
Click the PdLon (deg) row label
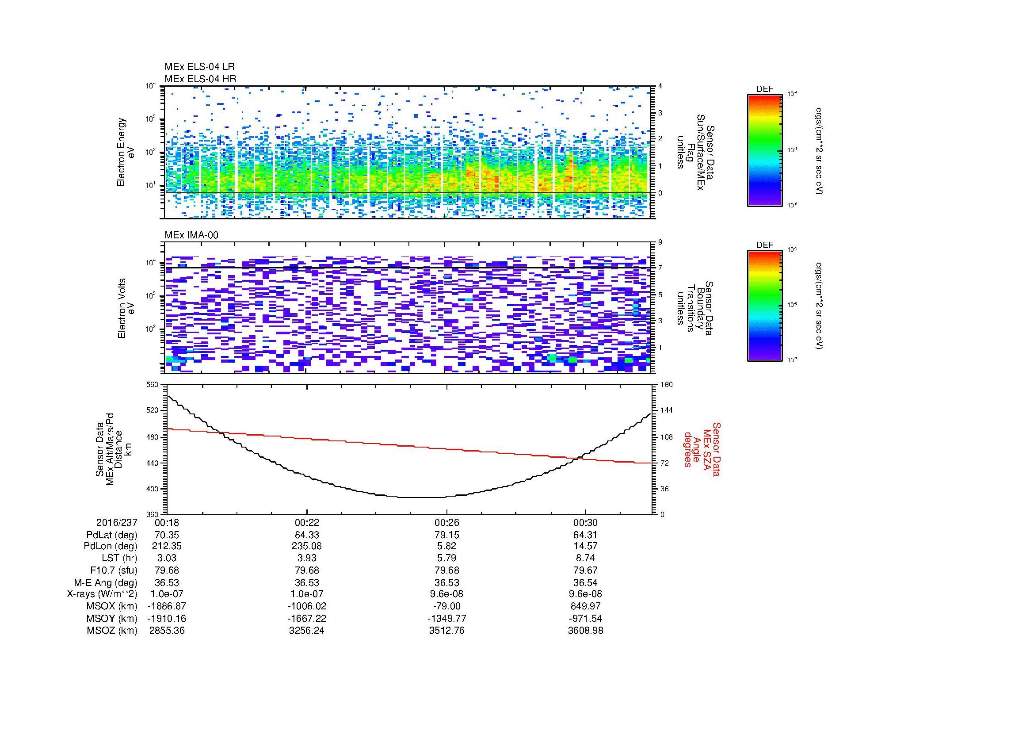(x=111, y=546)
